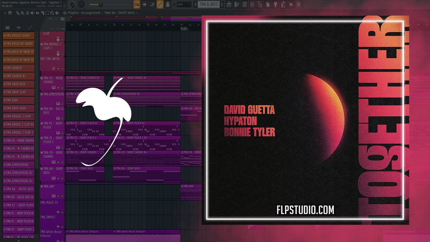This screenshot has height=242, width=430.
Task: Open the Browser tree icon in the top toolbar
Action: (x=260, y=4)
